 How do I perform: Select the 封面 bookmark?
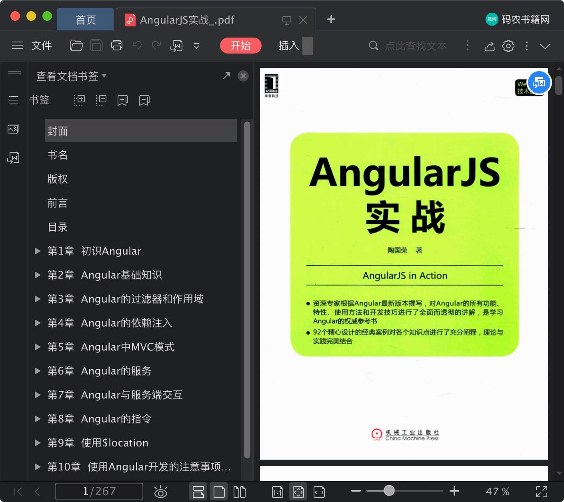coord(141,131)
